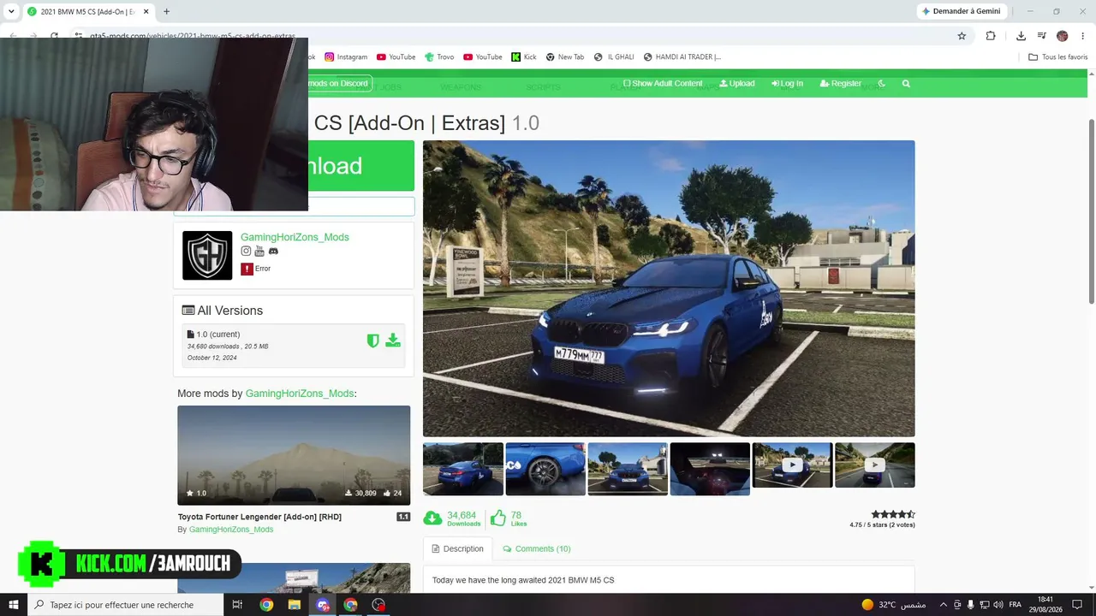Open the New Tab bookmark
Image resolution: width=1096 pixels, height=616 pixels.
(565, 57)
